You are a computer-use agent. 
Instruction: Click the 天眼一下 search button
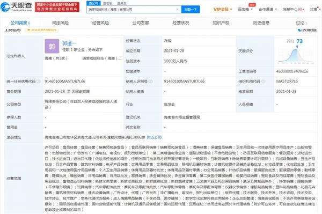coord(191,10)
